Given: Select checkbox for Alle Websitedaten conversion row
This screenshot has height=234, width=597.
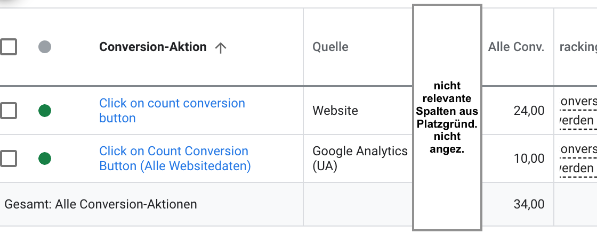Looking at the screenshot, I should tap(7, 158).
